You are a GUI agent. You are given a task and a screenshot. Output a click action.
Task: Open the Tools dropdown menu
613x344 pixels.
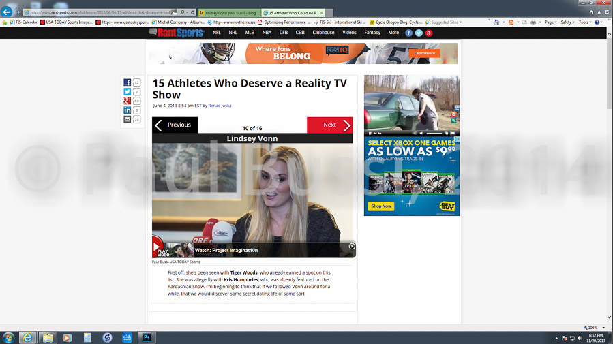pos(585,22)
